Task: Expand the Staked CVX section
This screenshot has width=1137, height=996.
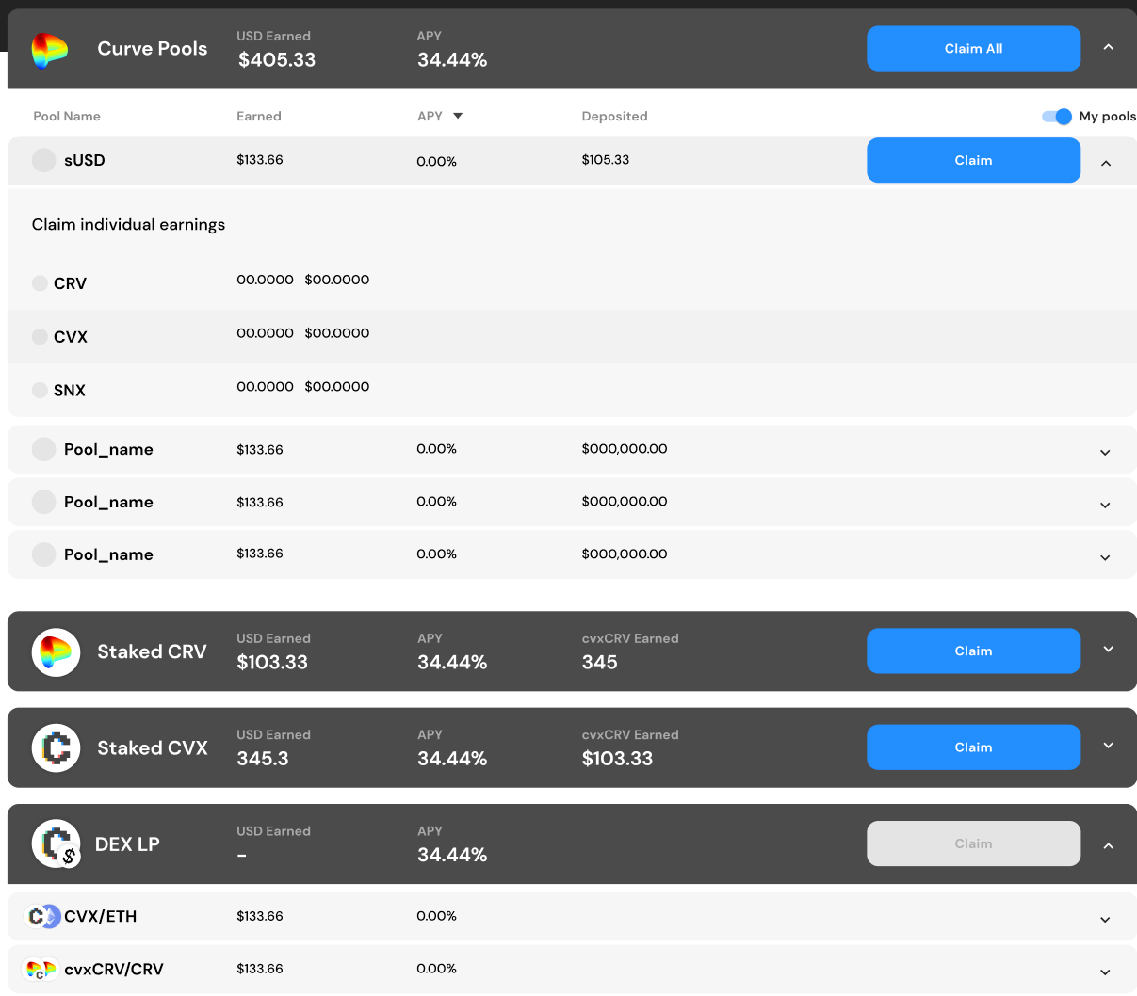Action: point(1108,746)
